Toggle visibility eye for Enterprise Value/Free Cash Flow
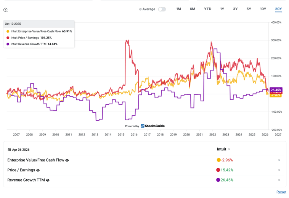Image resolution: width=289 pixels, height=198 pixels. point(67,161)
